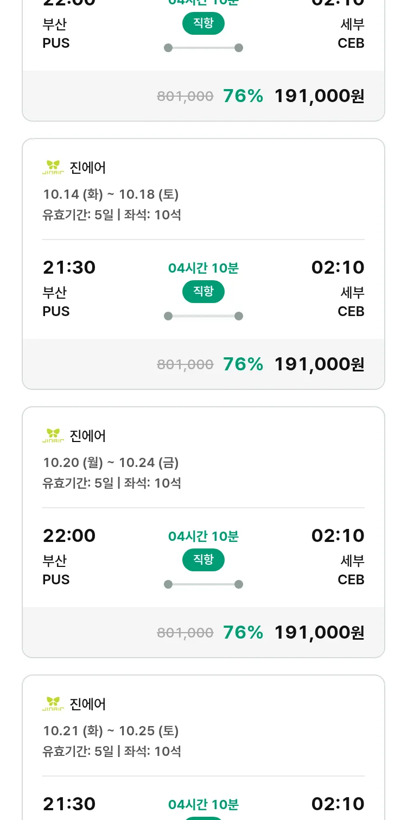Click Jin Air logo on 10.20 flight card
The height and width of the screenshot is (820, 407).
point(53,436)
